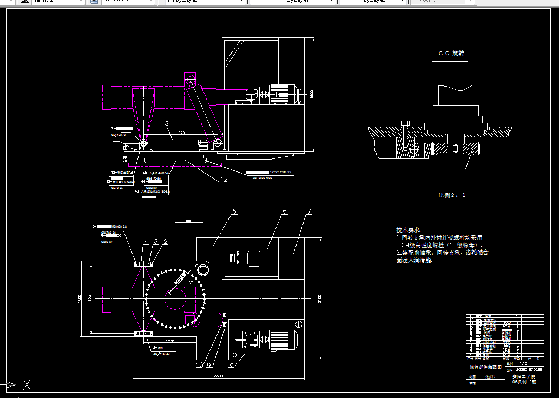The image size is (559, 398).
Task: Open the color control ByLayer dropdown with square swatch
Action: (x=206, y=1)
